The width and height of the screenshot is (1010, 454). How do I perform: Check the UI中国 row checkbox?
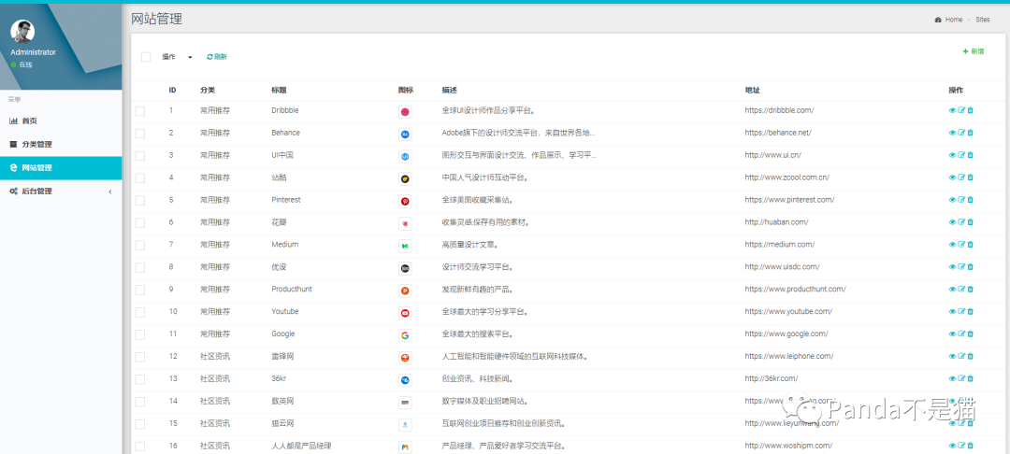click(x=139, y=156)
